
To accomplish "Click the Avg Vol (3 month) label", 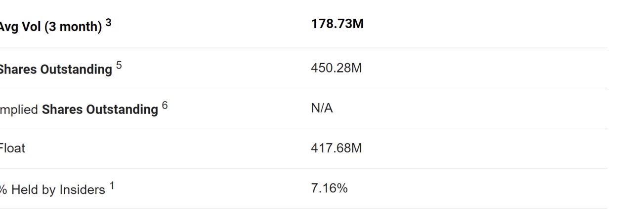I will click(50, 27).
